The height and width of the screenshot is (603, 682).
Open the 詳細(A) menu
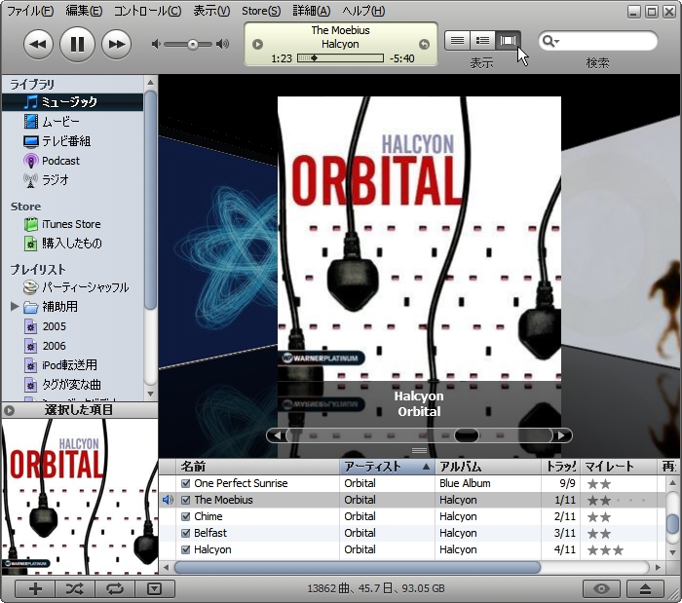click(x=312, y=11)
